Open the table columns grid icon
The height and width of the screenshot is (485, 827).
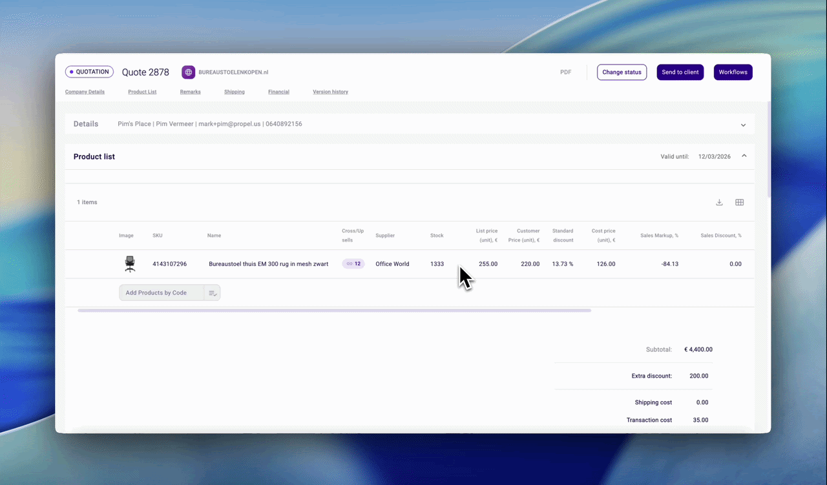740,202
